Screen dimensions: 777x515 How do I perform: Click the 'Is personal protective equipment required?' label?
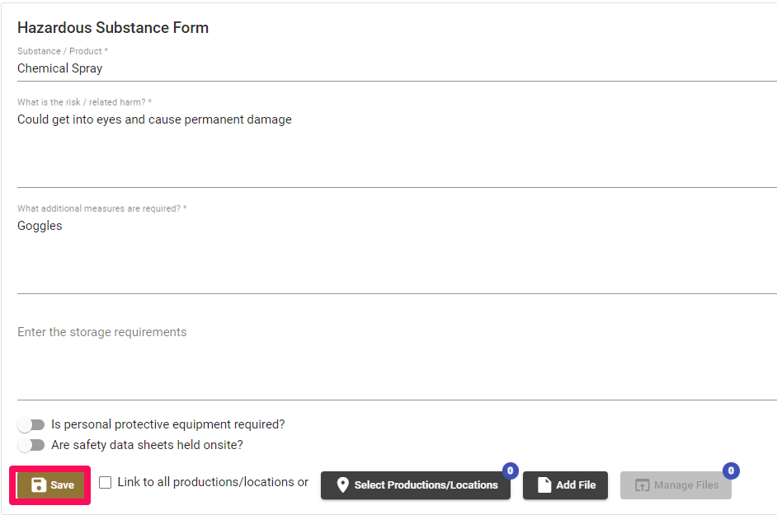pos(168,424)
